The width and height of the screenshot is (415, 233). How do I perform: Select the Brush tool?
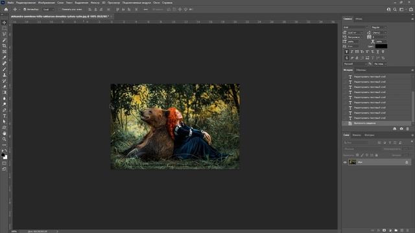[x=5, y=69]
